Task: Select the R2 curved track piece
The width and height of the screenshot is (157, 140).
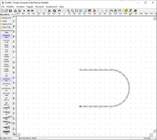Action: tap(6, 80)
